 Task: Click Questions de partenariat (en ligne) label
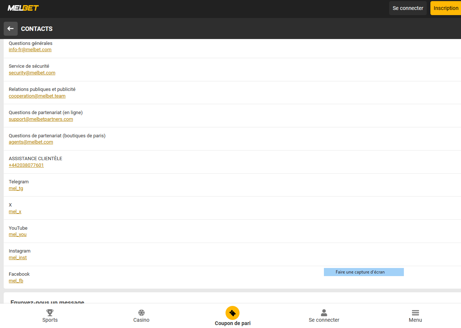click(x=46, y=113)
